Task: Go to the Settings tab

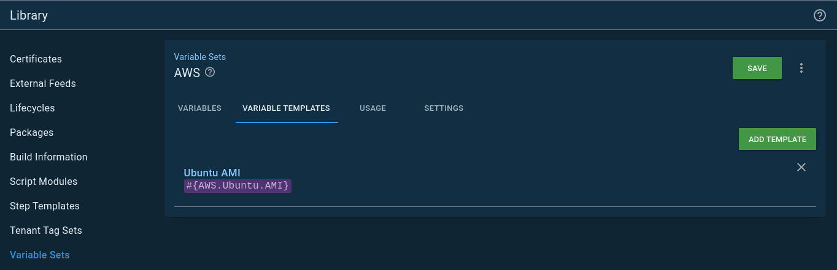Action: click(x=444, y=108)
